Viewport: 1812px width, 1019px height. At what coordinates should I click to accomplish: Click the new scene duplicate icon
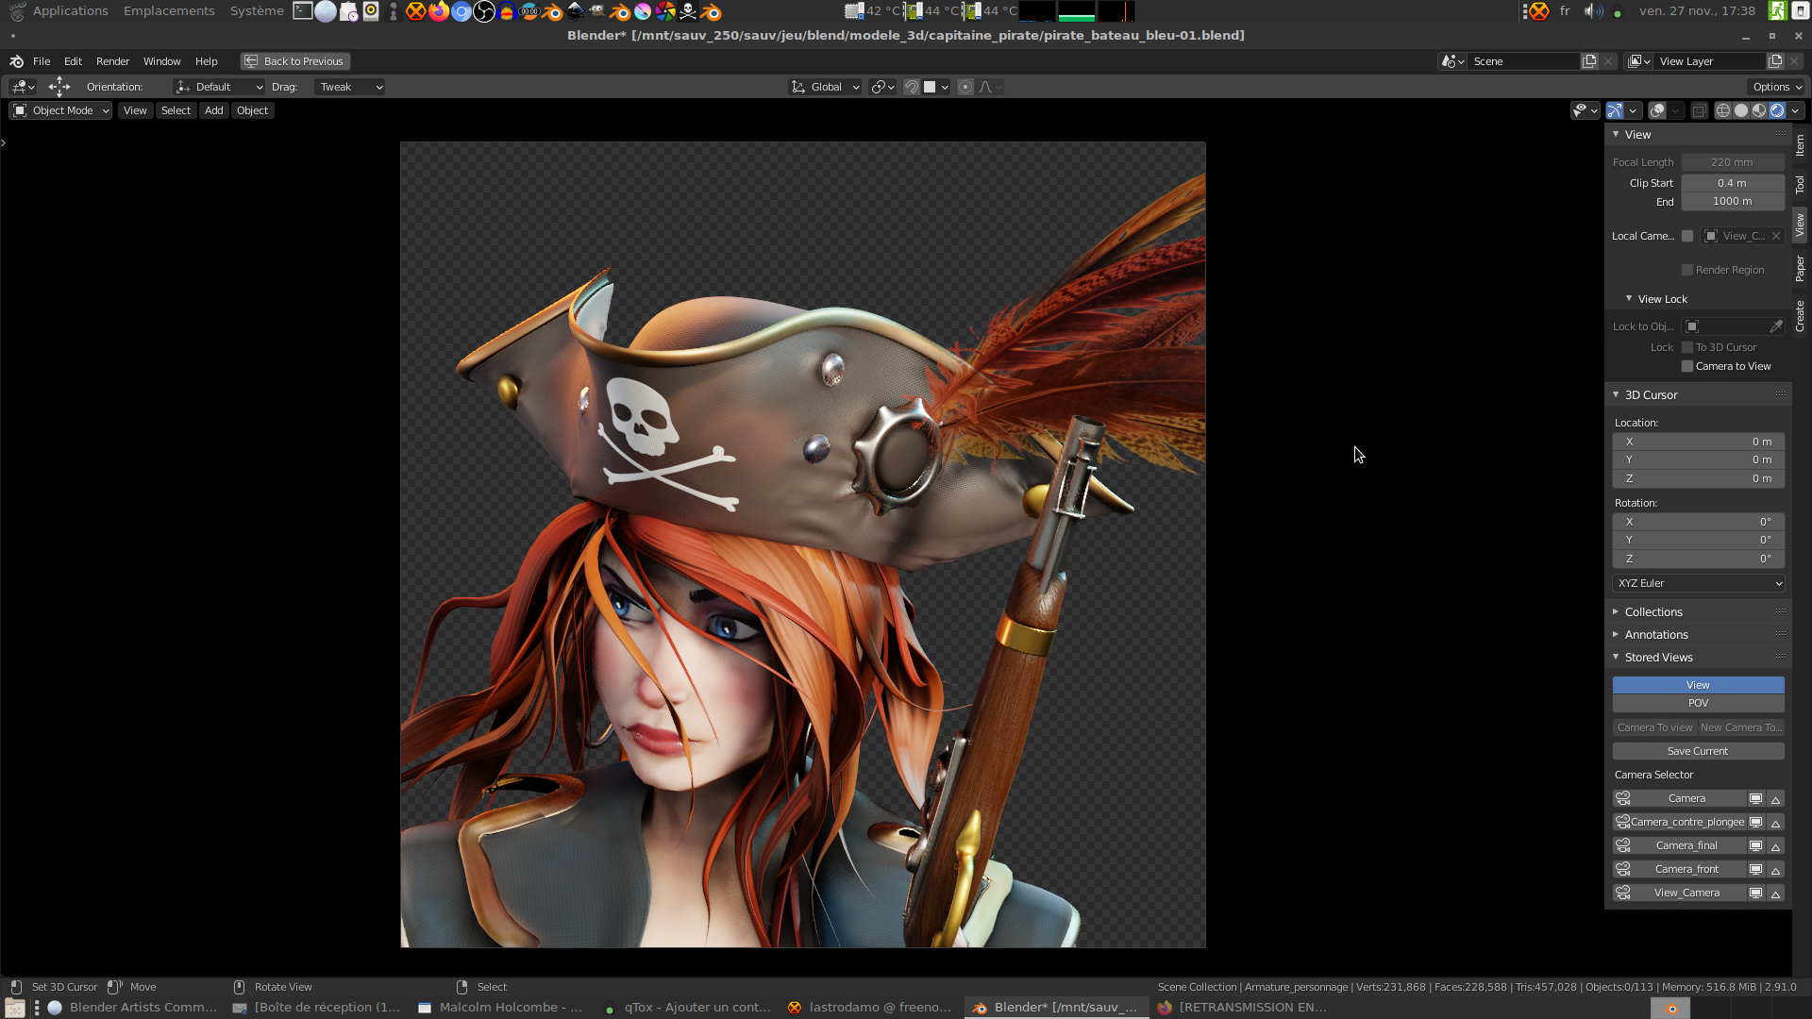(1589, 61)
